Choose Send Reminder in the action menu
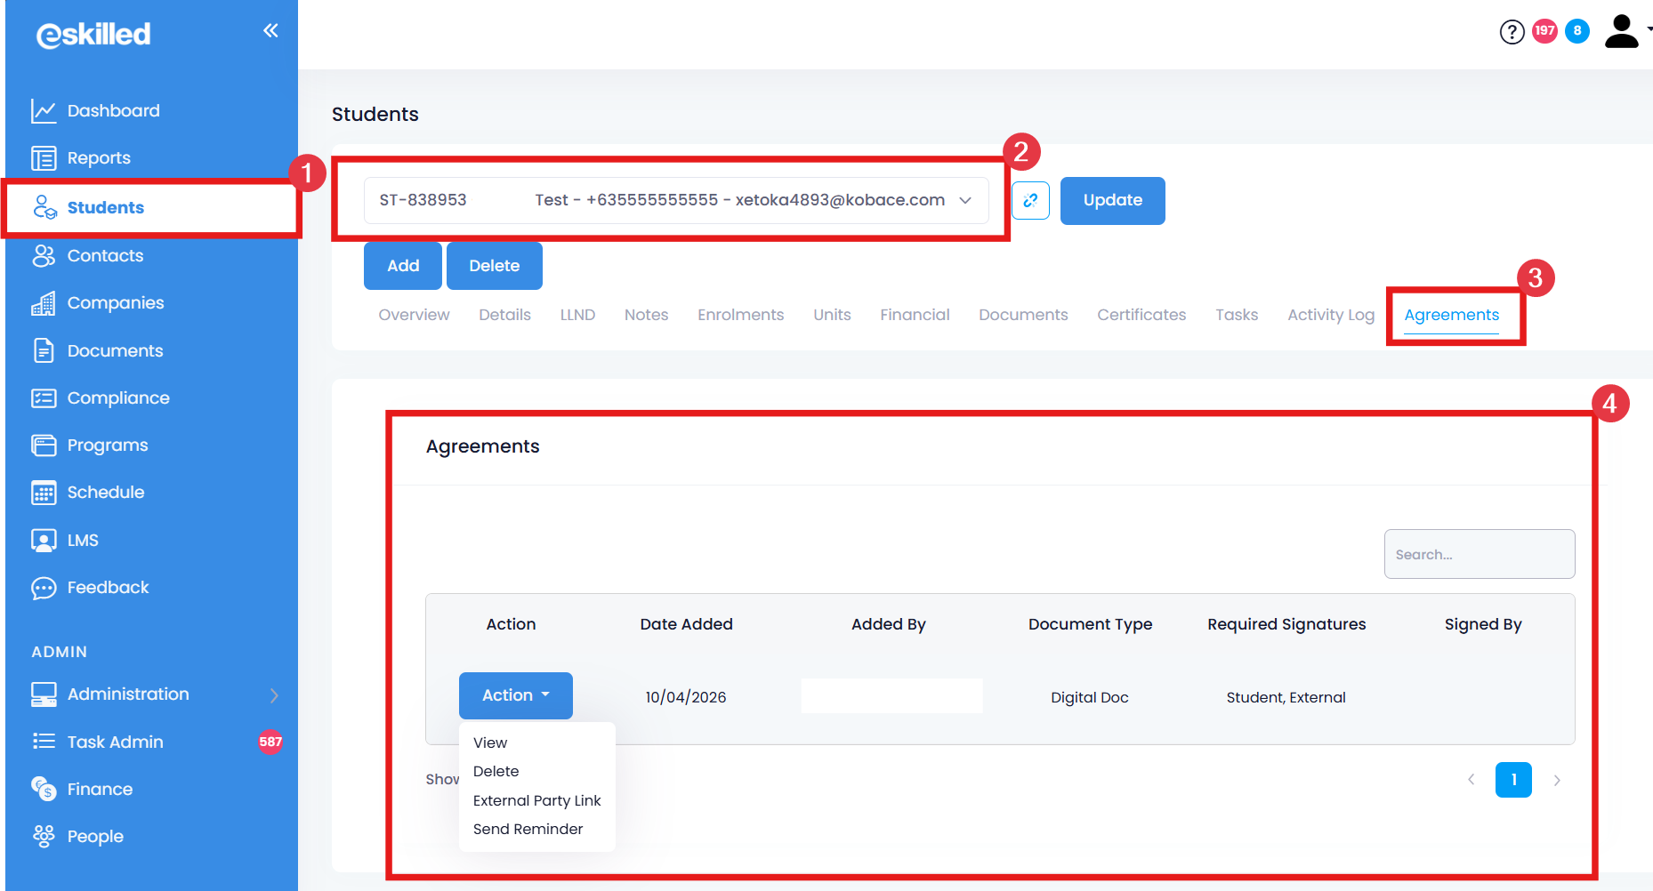Image resolution: width=1653 pixels, height=891 pixels. tap(528, 829)
